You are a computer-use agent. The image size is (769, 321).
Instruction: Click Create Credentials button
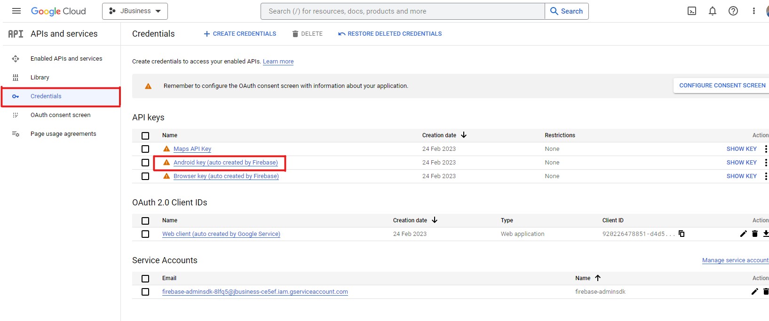pyautogui.click(x=240, y=34)
